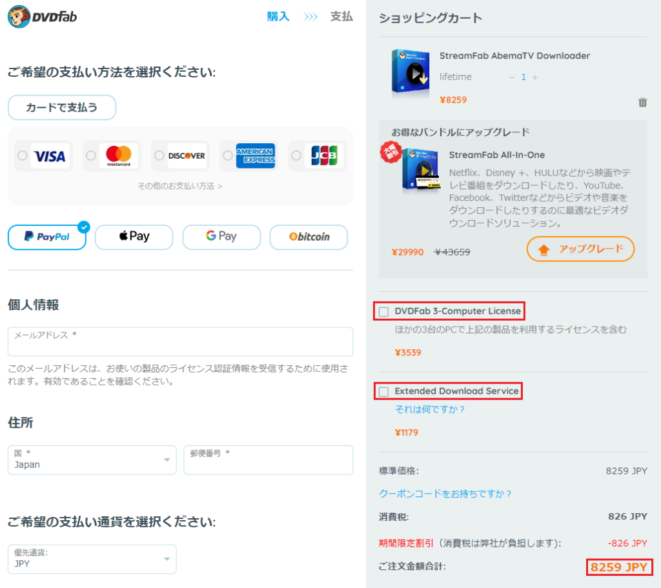Click the 郵便番号 postal code field
This screenshot has height=588, width=661.
268,460
